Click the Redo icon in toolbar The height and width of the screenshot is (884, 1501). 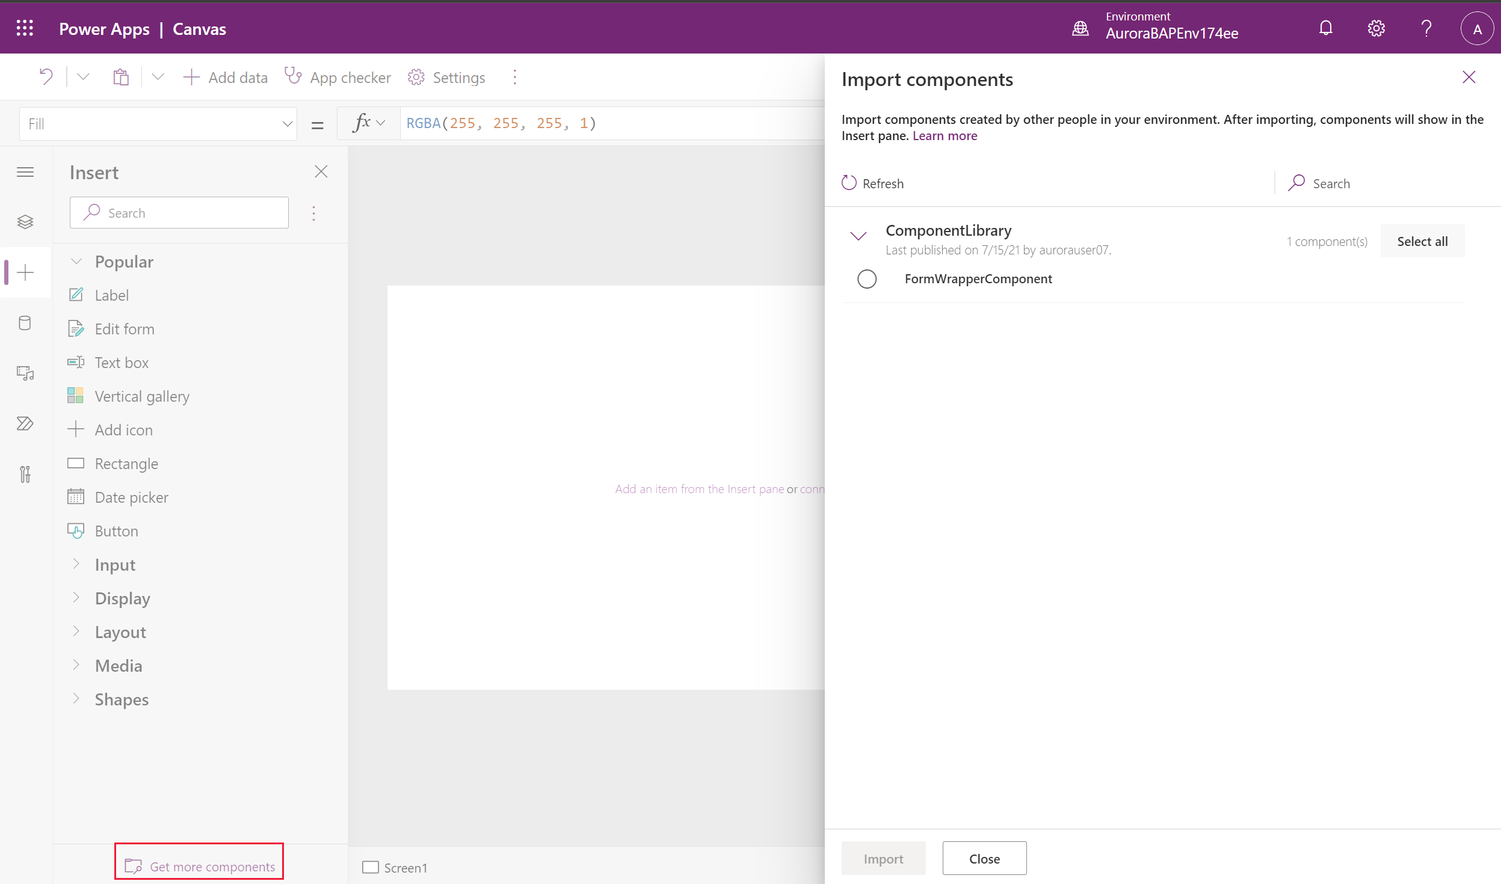(x=81, y=77)
